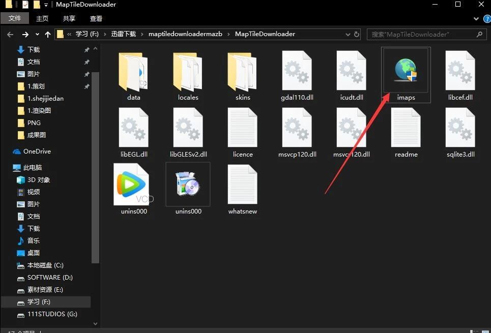Click the navigation pane scroll-up arrow
The image size is (491, 333).
tap(96, 49)
